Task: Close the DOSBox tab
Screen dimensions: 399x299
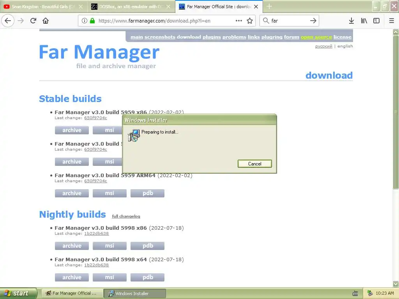Action: point(168,7)
